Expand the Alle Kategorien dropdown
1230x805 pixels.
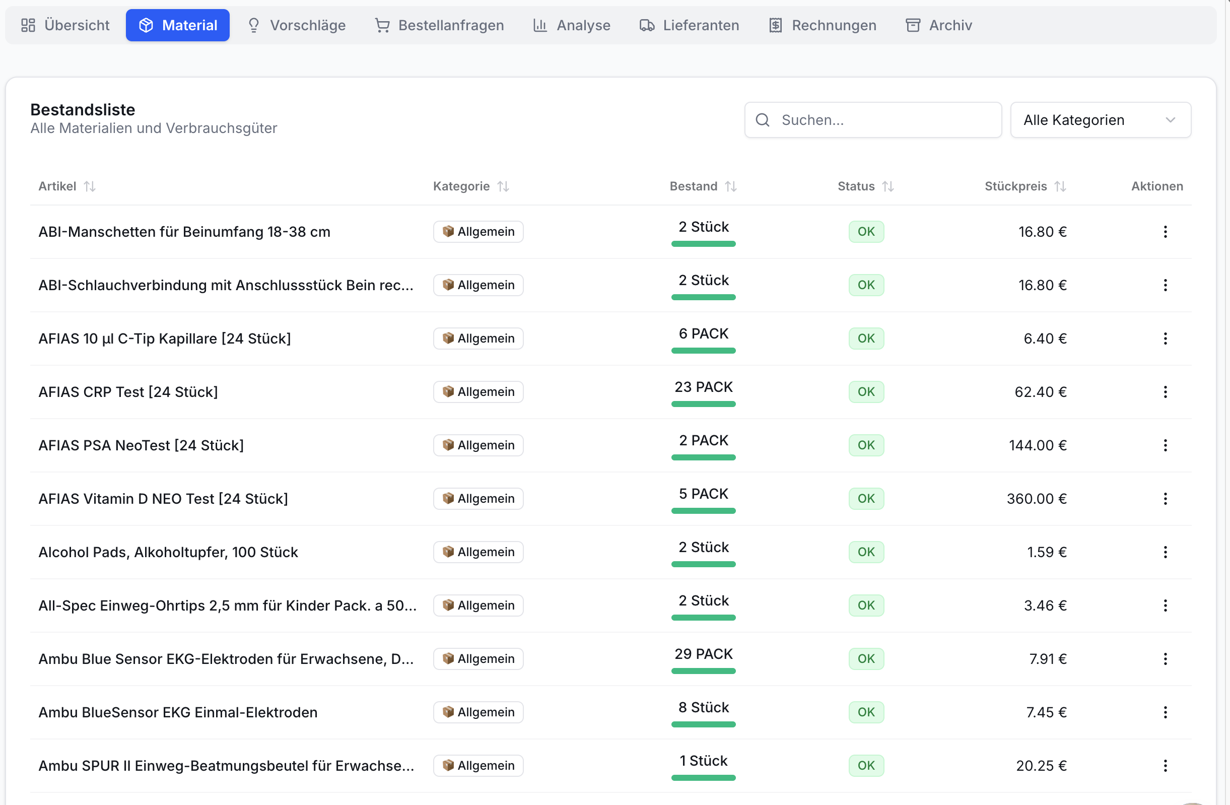(1100, 120)
